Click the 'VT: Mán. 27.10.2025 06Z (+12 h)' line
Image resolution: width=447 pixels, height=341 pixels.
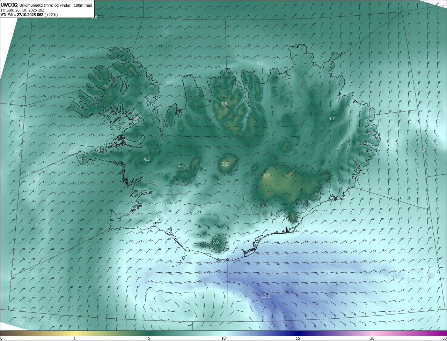[x=29, y=15]
